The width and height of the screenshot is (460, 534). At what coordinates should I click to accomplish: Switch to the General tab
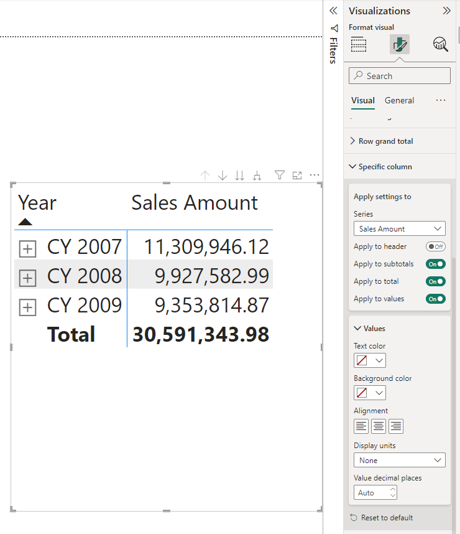tap(399, 100)
